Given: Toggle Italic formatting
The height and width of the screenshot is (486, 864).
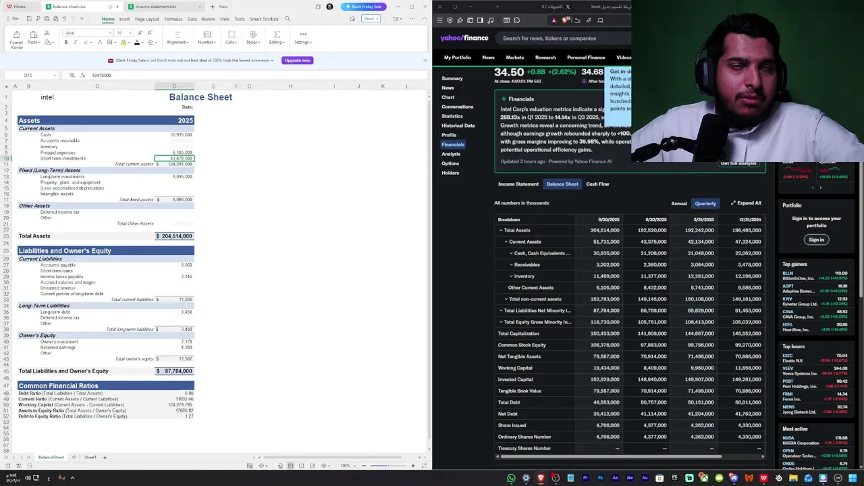Looking at the screenshot, I should coord(76,43).
